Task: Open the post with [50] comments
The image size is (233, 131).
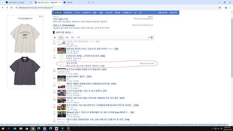Action: coord(92,49)
